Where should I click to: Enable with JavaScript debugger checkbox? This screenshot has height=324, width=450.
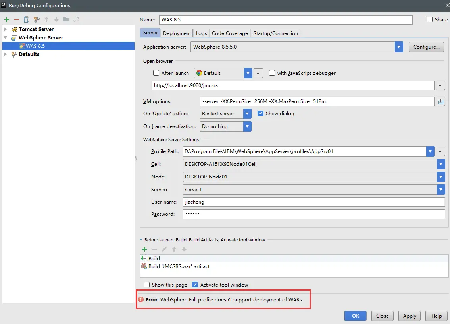272,73
